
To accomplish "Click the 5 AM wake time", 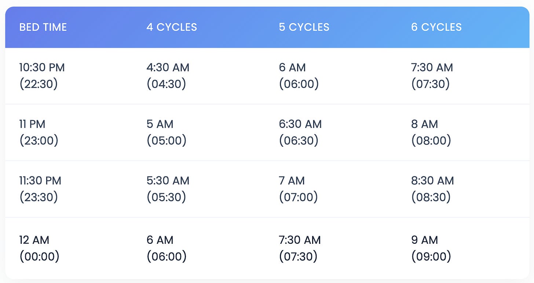I will click(x=167, y=132).
